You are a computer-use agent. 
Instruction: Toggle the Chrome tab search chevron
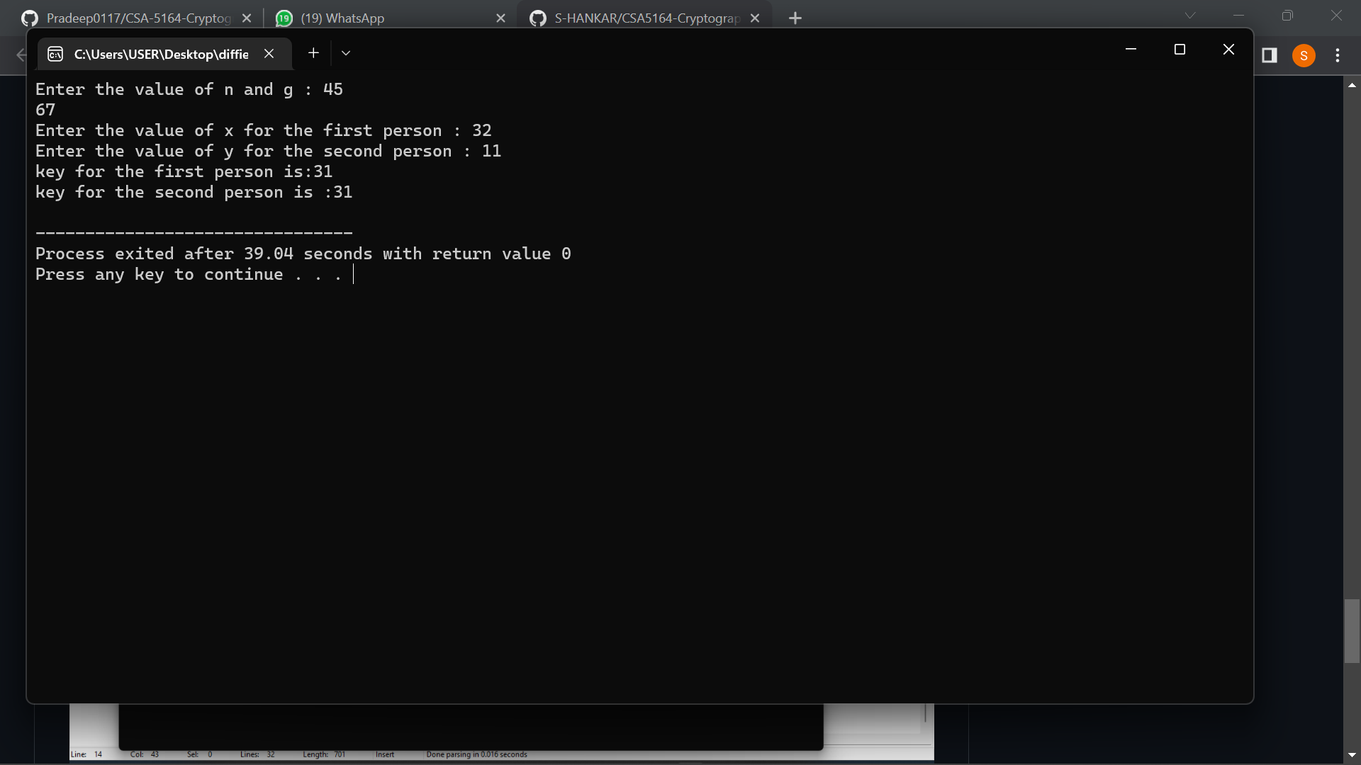1190,15
